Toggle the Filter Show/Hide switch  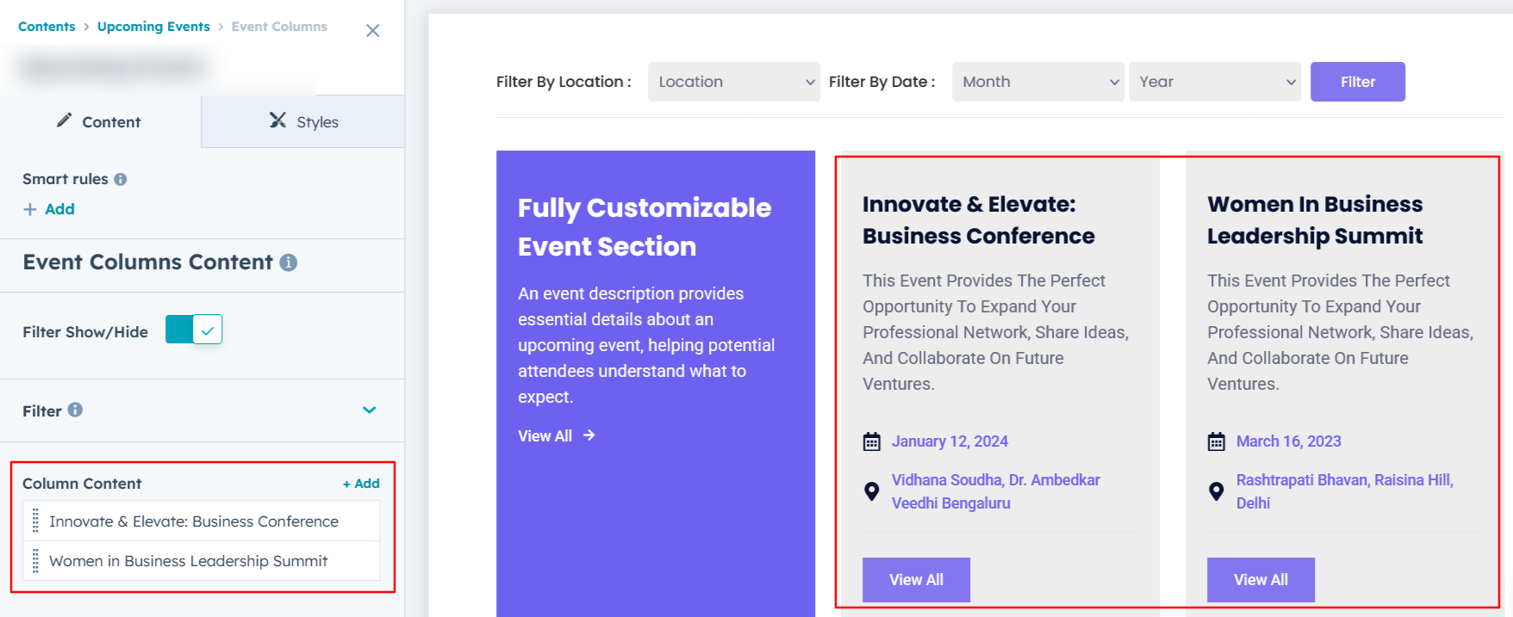[194, 330]
